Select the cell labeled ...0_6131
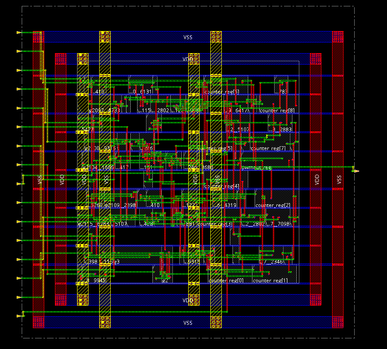The image size is (387, 349). pyautogui.click(x=140, y=92)
